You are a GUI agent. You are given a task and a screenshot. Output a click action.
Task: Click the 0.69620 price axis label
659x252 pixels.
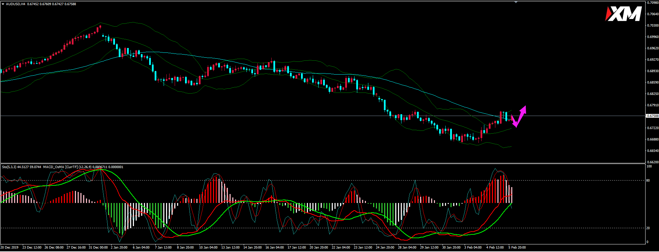click(x=653, y=48)
